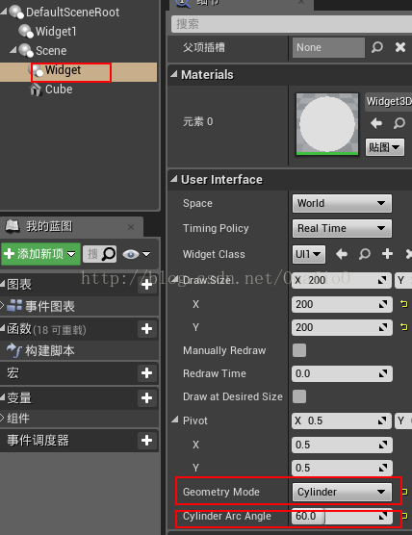Viewport: 412px width, 535px height.
Task: Click Pivot Y value field
Action: 342,468
